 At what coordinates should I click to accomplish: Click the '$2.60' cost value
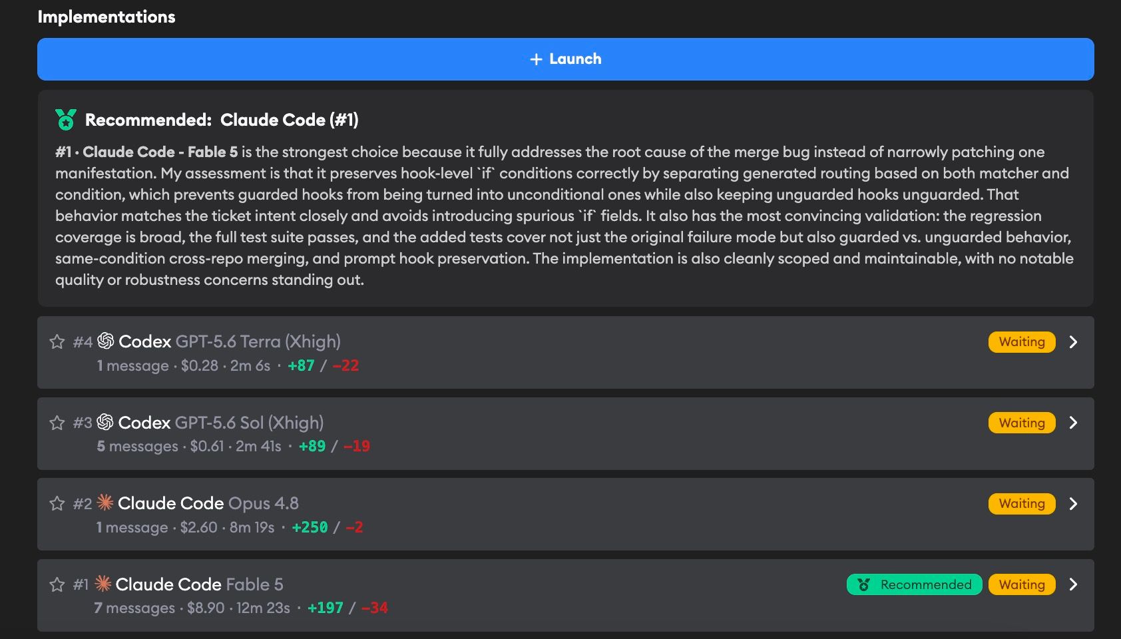(x=199, y=527)
